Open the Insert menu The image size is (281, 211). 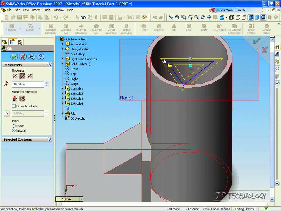pyautogui.click(x=36, y=10)
